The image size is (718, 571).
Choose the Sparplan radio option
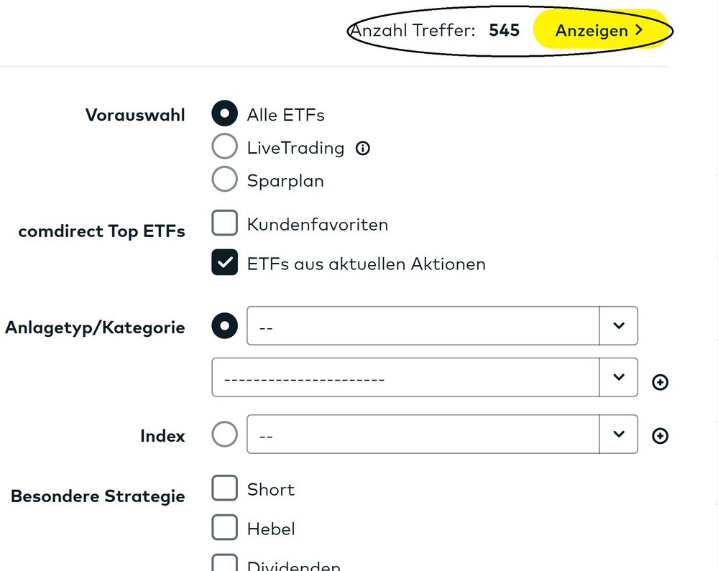[224, 179]
